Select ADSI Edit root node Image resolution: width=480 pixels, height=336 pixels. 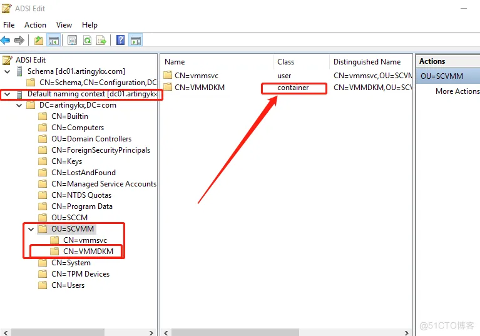pos(31,60)
